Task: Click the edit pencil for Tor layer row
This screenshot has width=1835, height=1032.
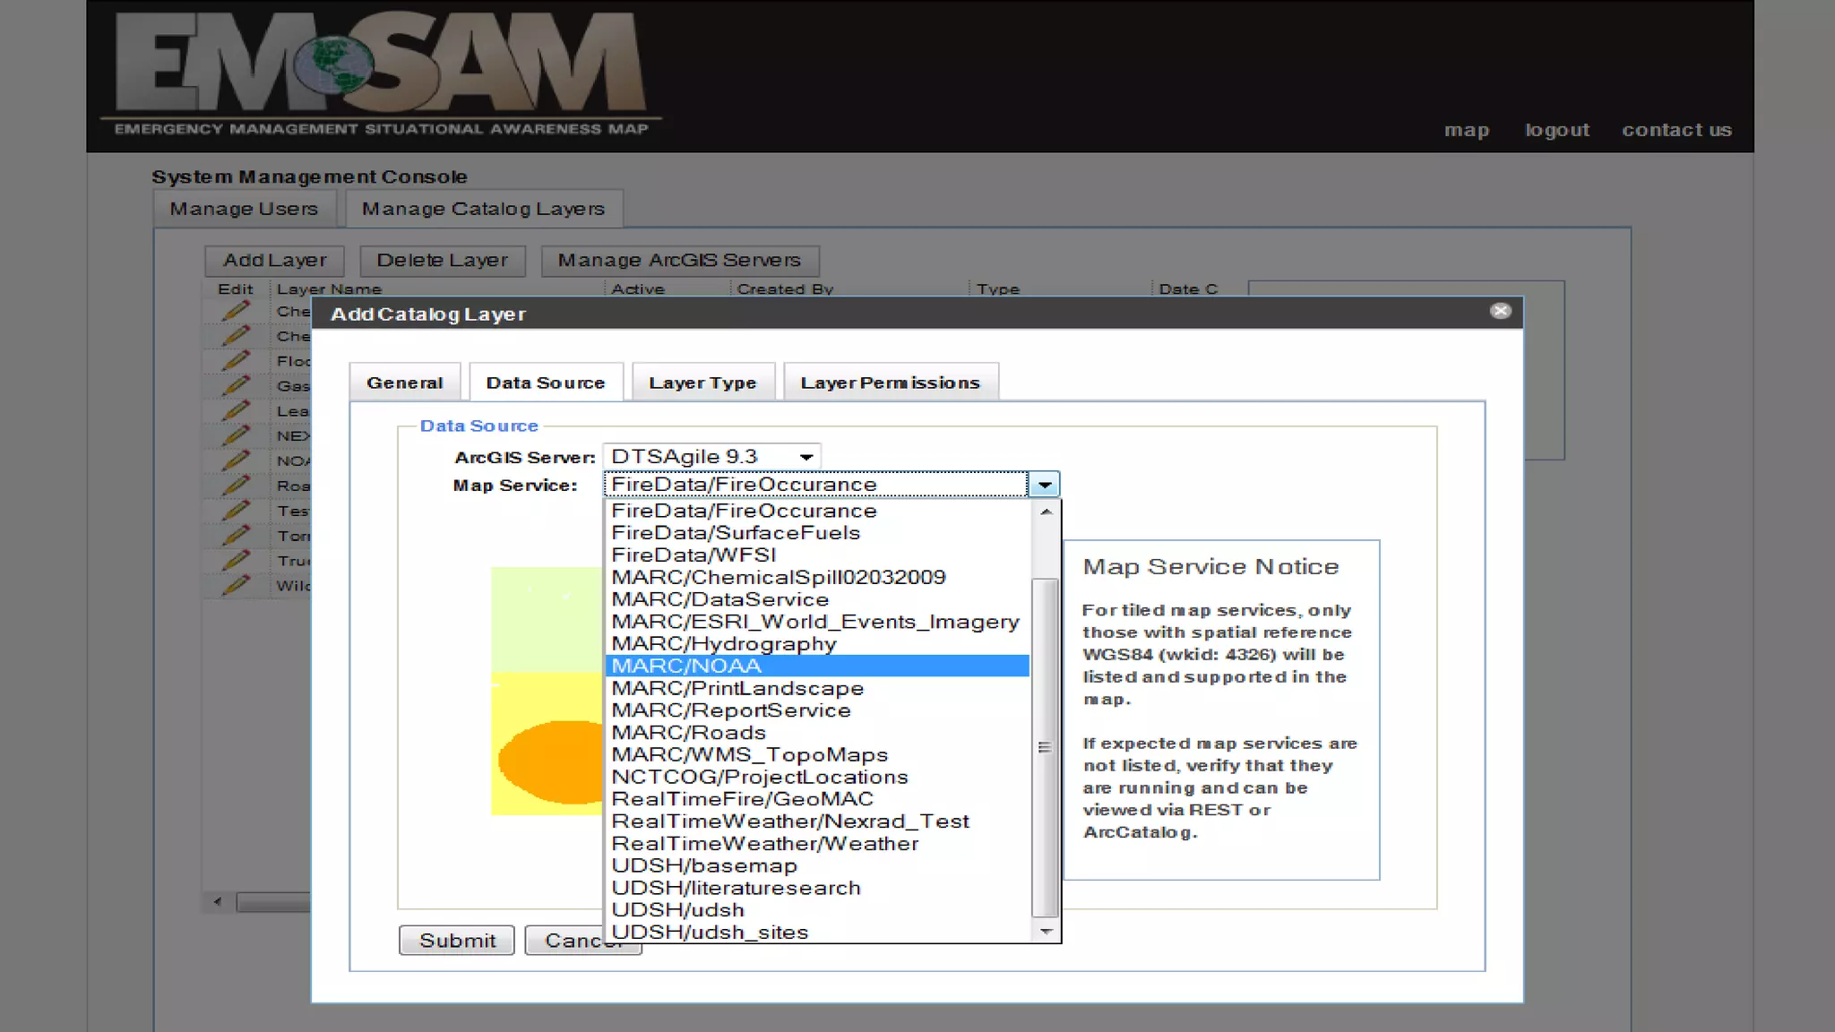Action: (236, 536)
